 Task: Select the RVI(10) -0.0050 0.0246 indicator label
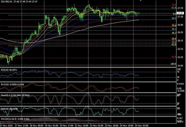point(12,84)
